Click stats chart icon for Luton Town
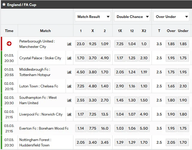 [x=69, y=86]
